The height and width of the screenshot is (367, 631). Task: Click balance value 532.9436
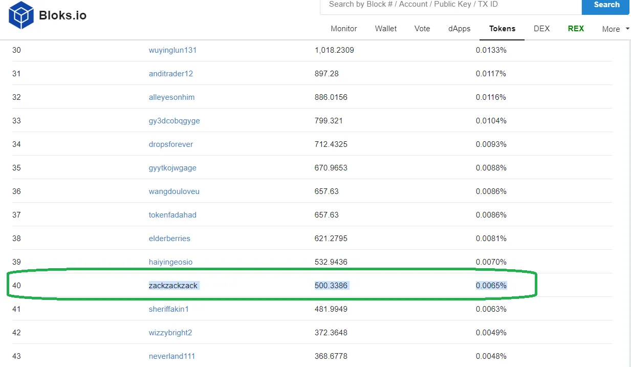(331, 262)
